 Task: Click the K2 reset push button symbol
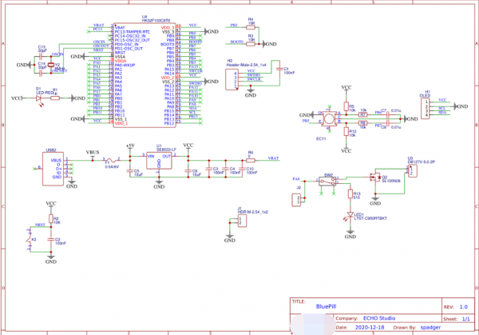35,231
